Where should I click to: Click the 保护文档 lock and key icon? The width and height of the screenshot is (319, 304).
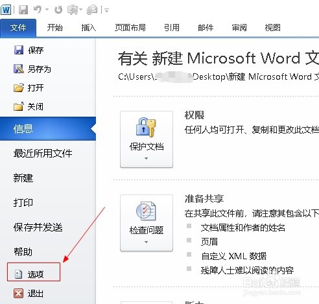point(146,127)
